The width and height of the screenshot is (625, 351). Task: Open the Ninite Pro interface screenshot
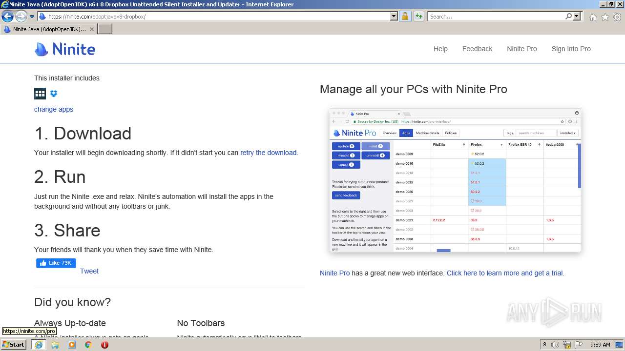coord(456,180)
